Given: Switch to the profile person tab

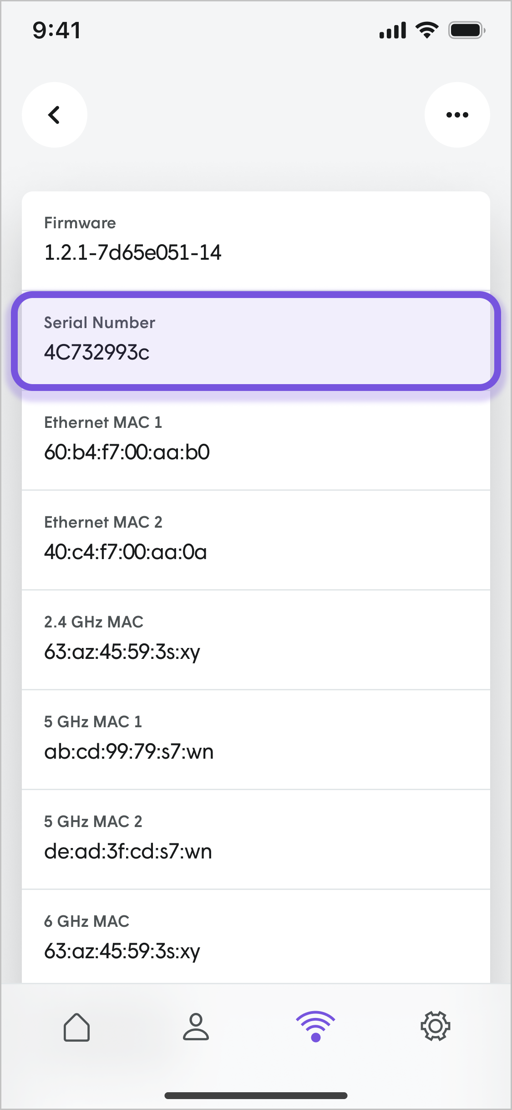Looking at the screenshot, I should tap(196, 1027).
